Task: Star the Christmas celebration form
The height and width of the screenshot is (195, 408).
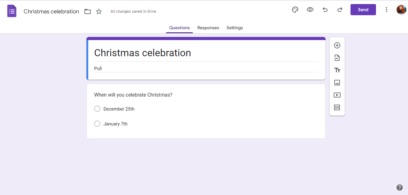Action: (x=99, y=11)
